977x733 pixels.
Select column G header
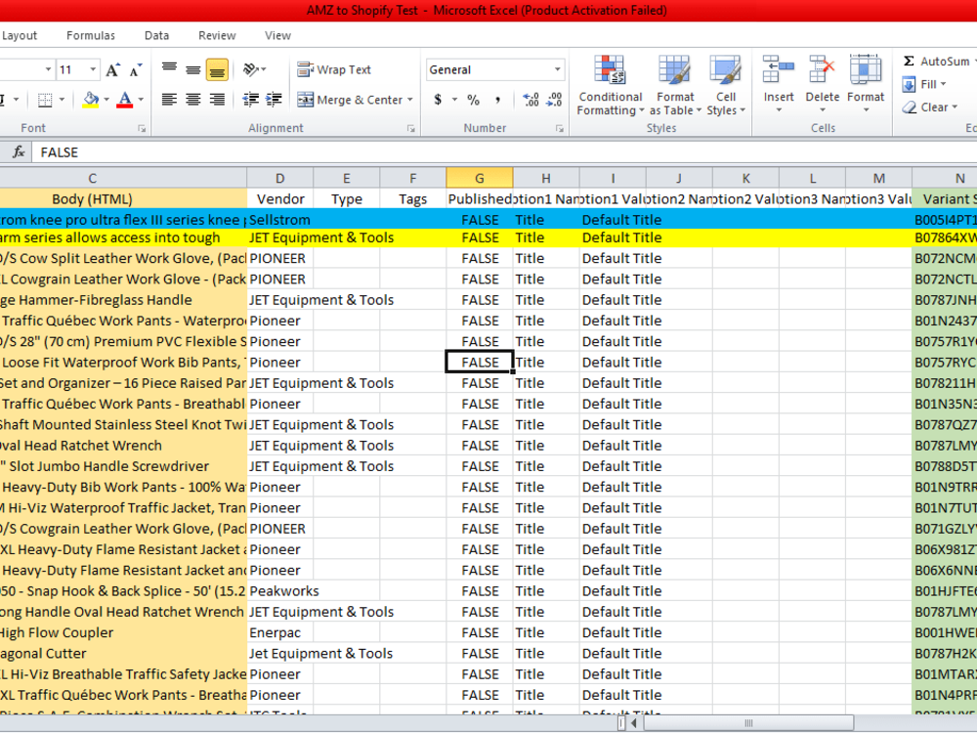[479, 178]
